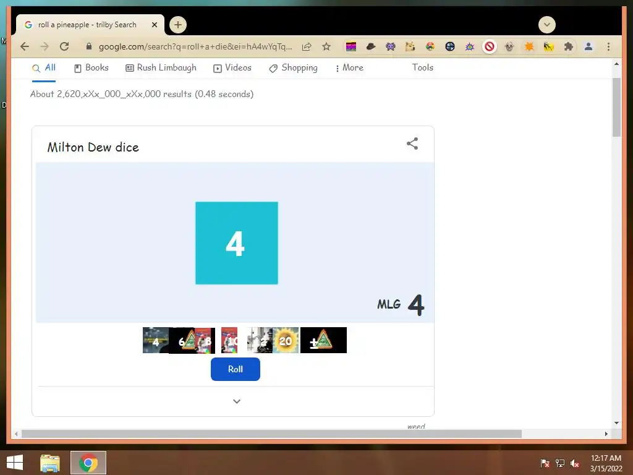Open the Extensions puzzle piece menu
633x475 pixels.
point(569,46)
